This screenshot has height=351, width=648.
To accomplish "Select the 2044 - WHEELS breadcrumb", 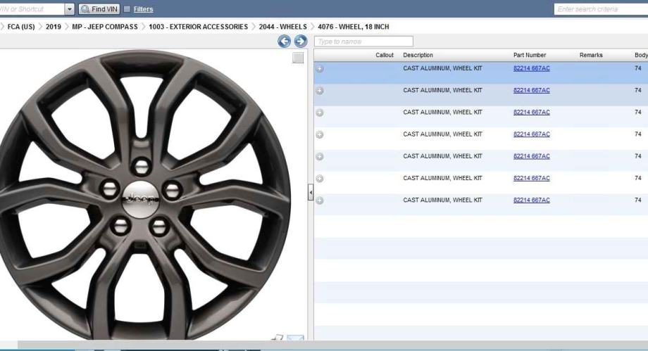I will (x=282, y=27).
